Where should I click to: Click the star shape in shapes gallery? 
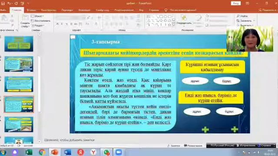[169, 25]
